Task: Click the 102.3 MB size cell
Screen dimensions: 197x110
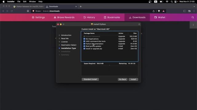Action: click(133, 36)
